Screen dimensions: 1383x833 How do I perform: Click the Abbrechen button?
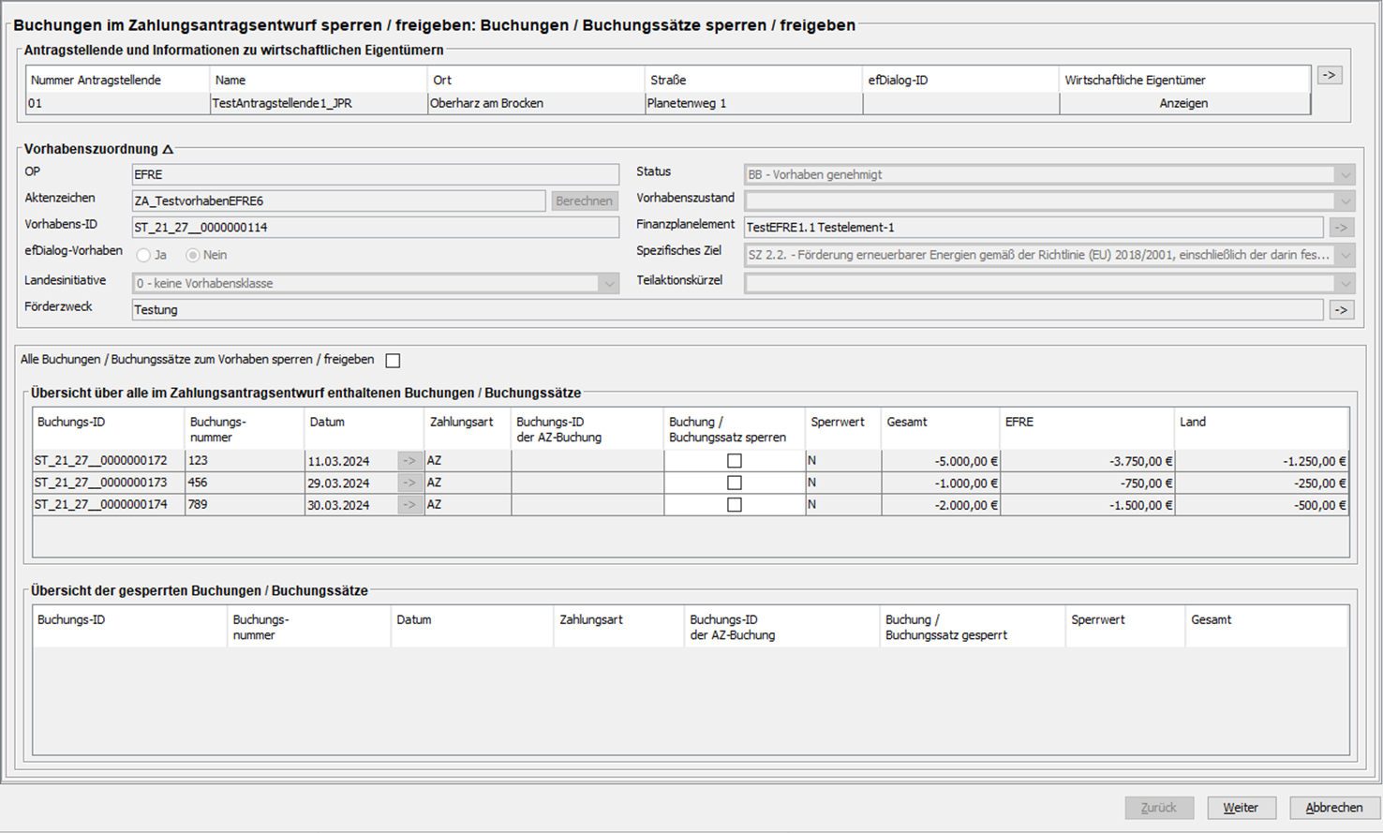point(1334,808)
